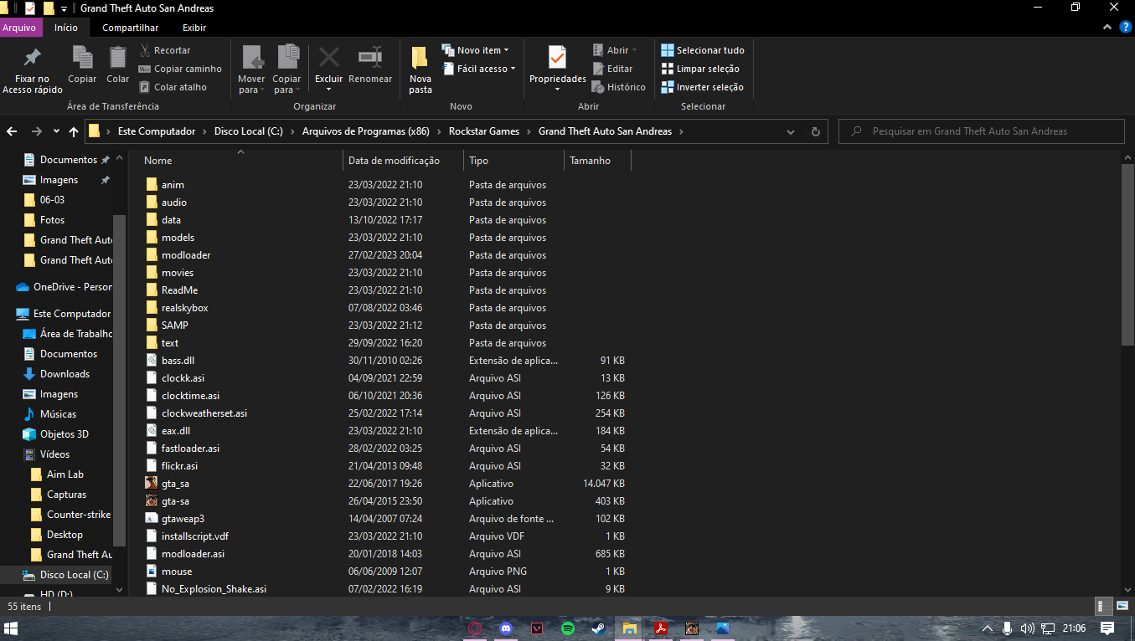Open Propriedades from the ribbon
1135x641 pixels.
click(557, 67)
